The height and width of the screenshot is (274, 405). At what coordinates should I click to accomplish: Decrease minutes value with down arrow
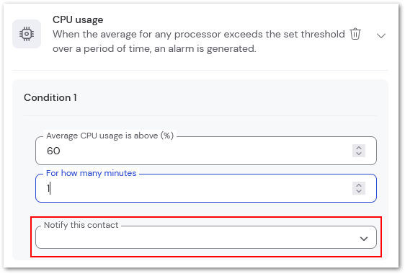coord(359,191)
